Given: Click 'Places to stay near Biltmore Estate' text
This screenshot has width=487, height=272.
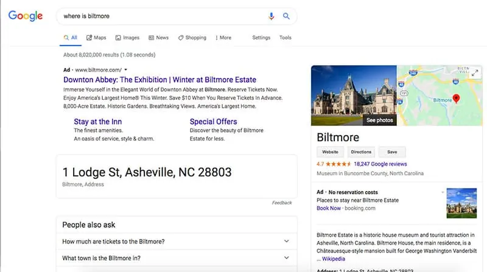Looking at the screenshot, I should pyautogui.click(x=357, y=200).
